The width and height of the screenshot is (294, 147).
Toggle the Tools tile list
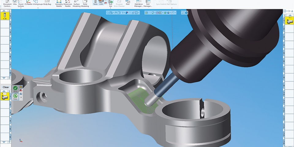tap(95, 3)
